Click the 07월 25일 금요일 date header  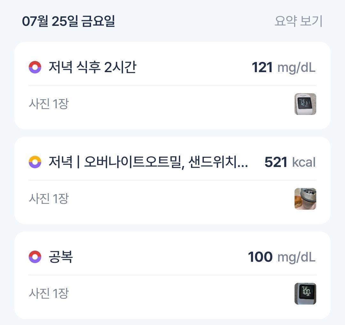(x=68, y=21)
